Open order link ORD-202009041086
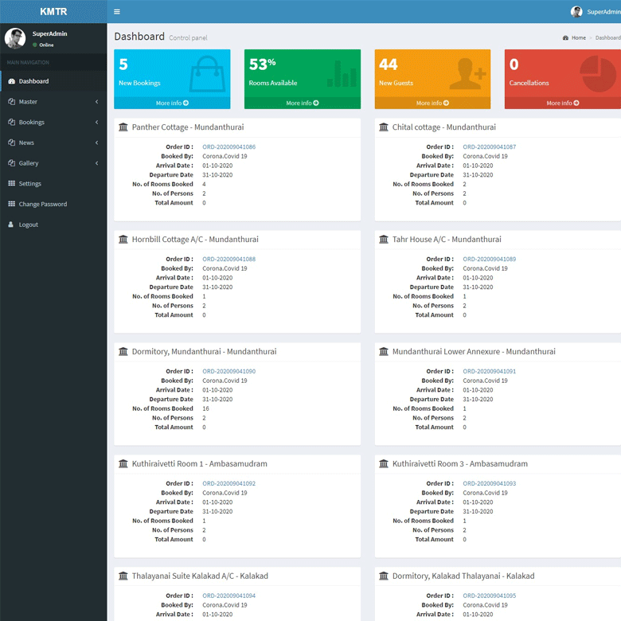This screenshot has width=621, height=621. pos(228,147)
